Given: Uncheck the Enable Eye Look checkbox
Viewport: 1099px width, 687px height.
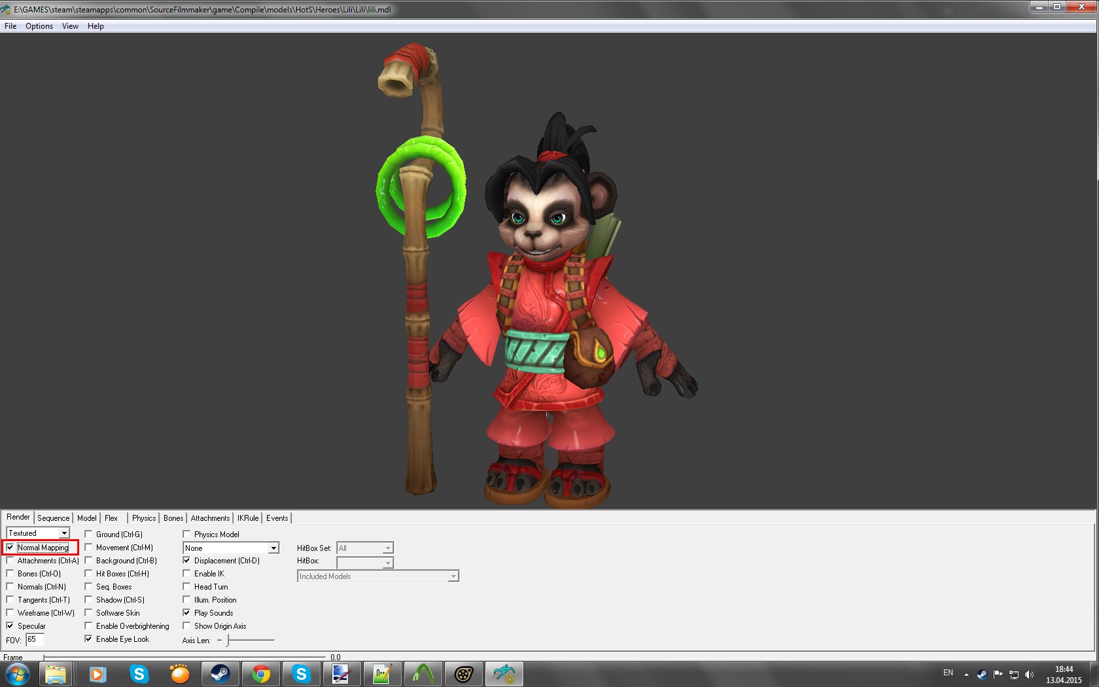Looking at the screenshot, I should pos(88,639).
